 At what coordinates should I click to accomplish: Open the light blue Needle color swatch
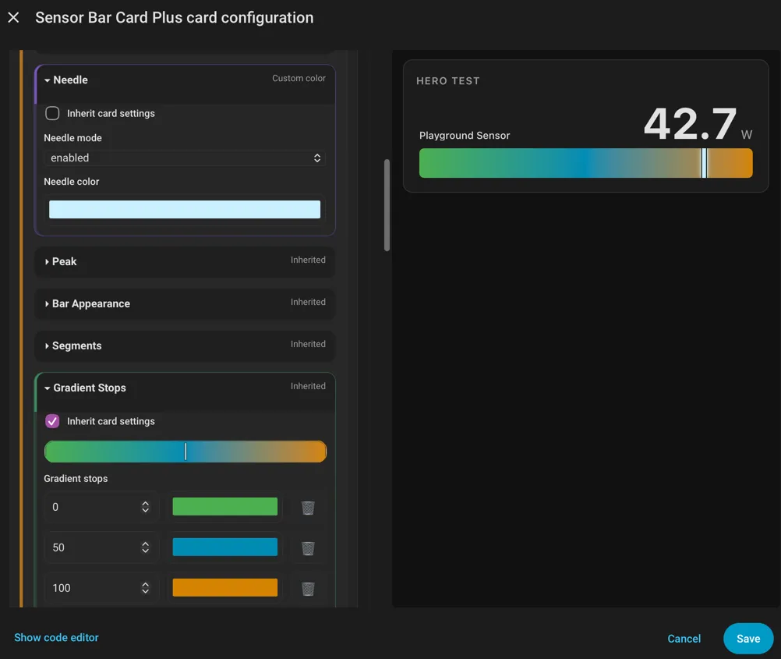coord(185,209)
